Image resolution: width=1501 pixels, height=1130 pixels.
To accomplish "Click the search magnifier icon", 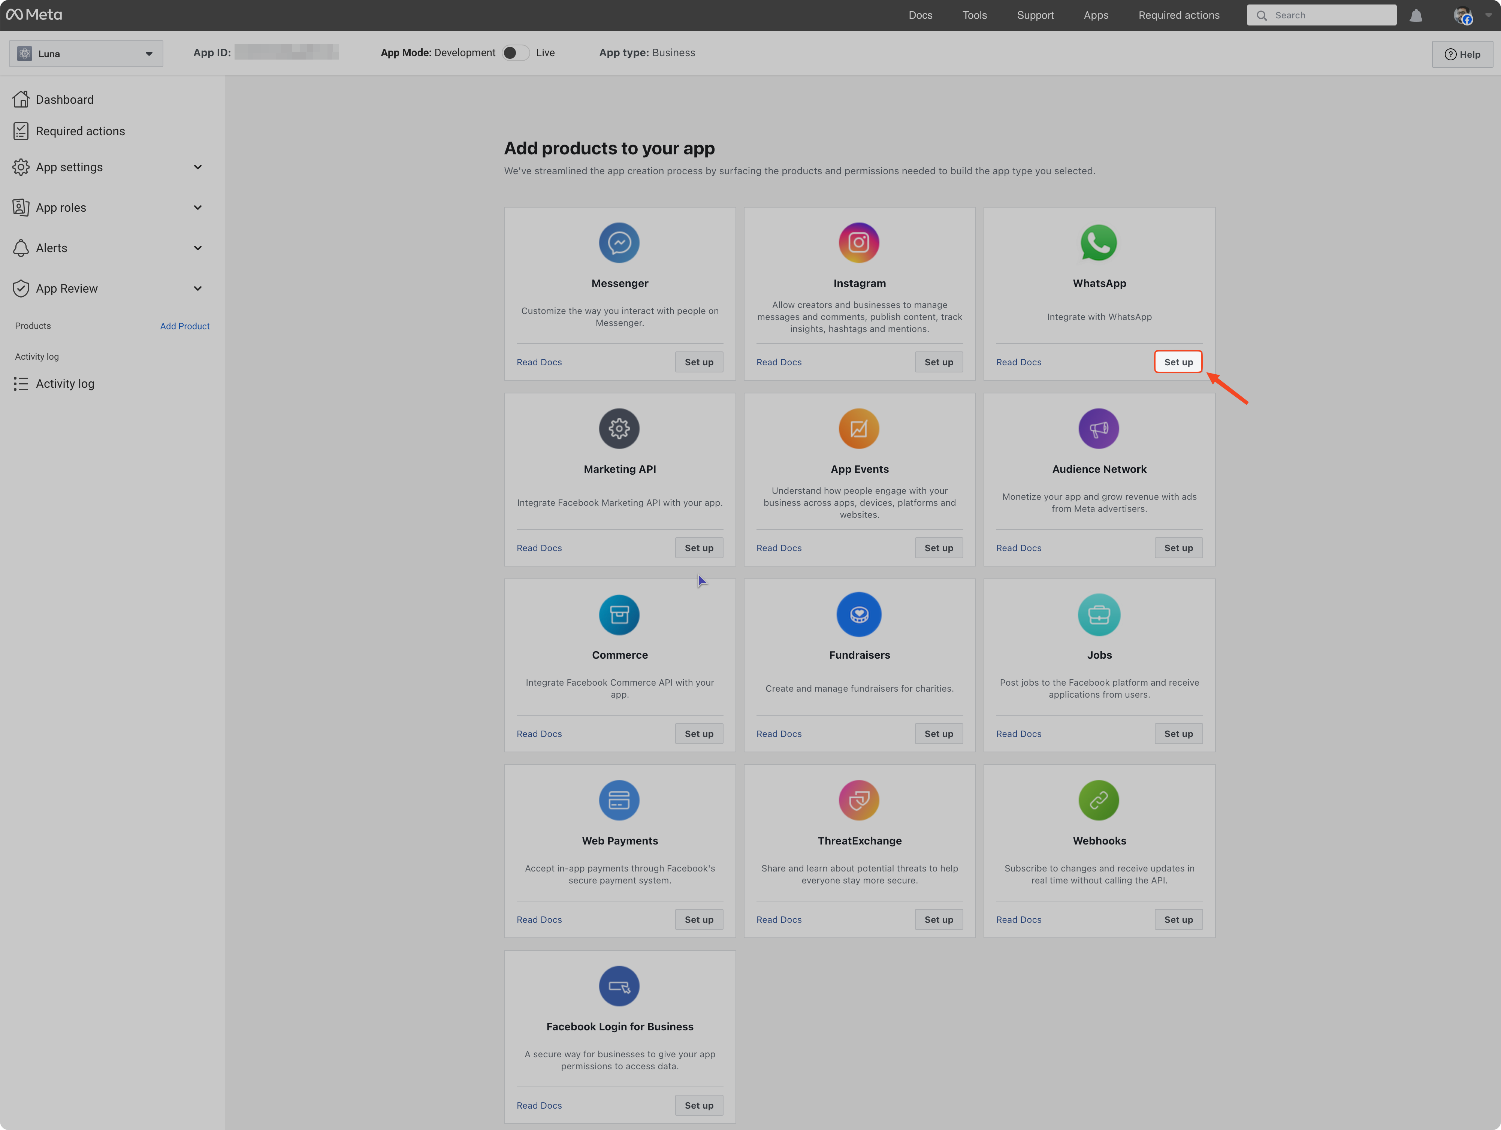I will click(x=1262, y=15).
